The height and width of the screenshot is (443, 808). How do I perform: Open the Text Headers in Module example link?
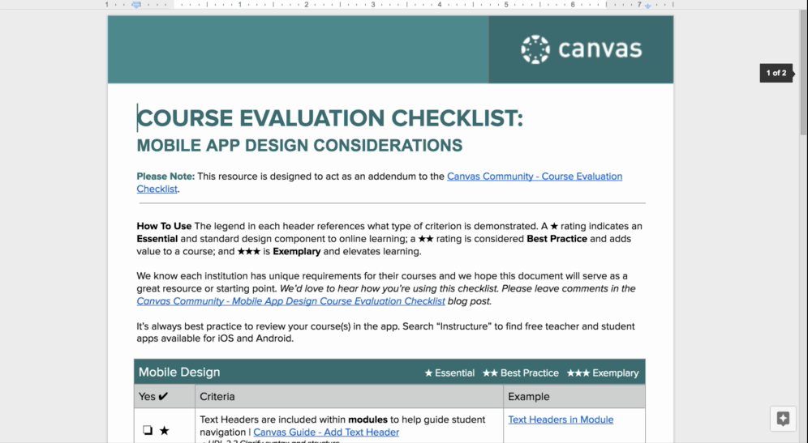561,420
